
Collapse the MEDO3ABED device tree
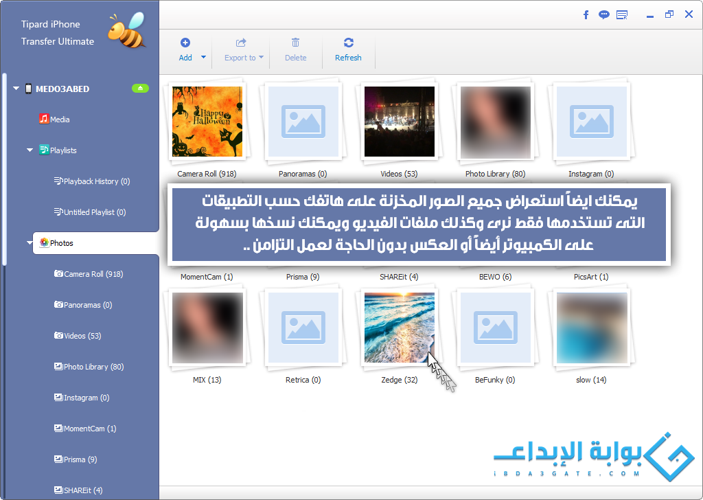click(x=16, y=89)
